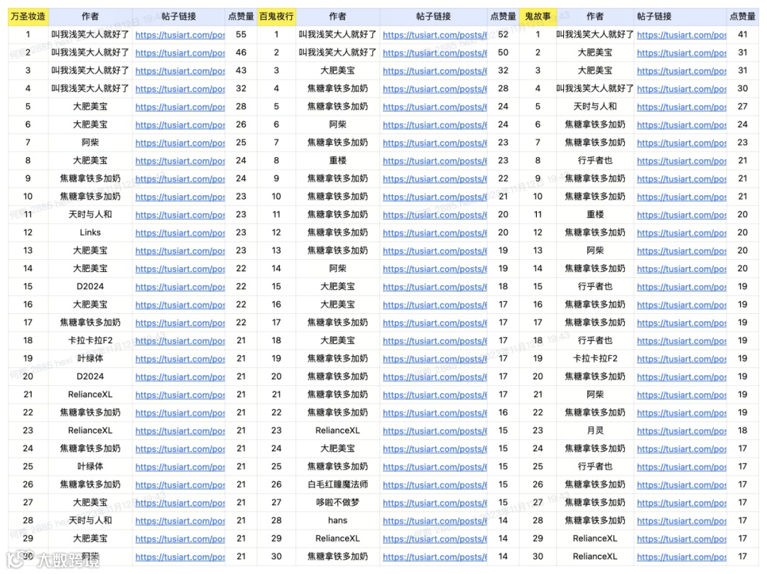Select the yellow 万圣妆造 header cell

[28, 16]
